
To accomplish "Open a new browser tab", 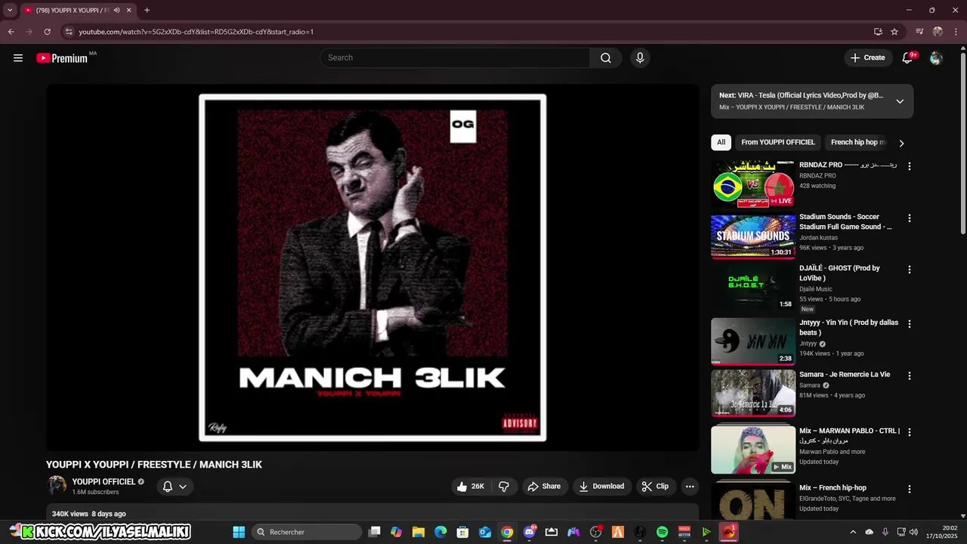I will click(x=147, y=11).
